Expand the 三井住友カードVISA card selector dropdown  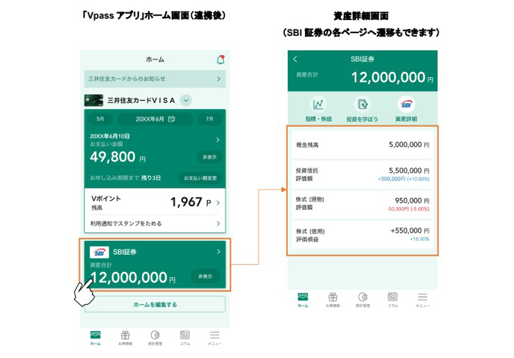click(x=186, y=100)
